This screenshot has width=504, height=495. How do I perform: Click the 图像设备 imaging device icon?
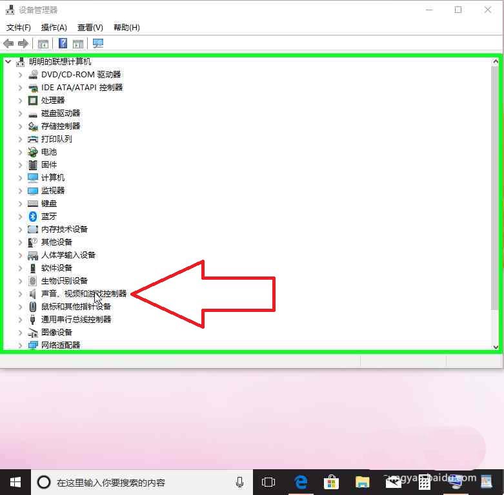coord(33,333)
